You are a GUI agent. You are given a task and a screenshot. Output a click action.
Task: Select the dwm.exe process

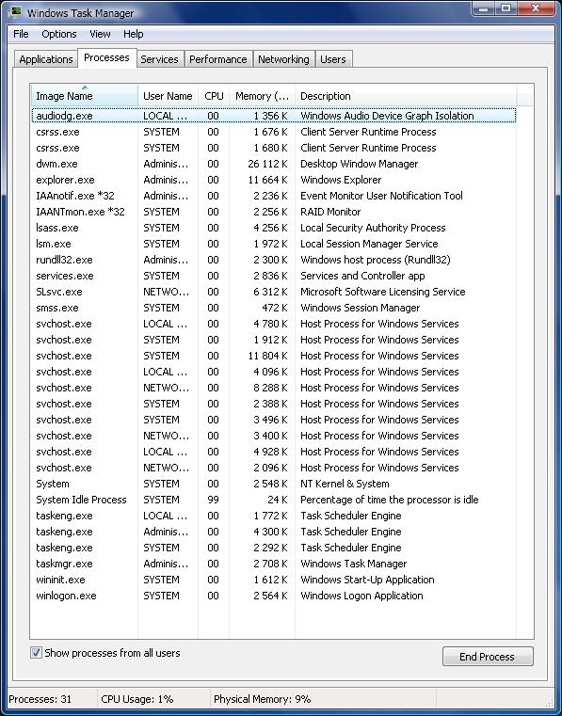coord(274,164)
